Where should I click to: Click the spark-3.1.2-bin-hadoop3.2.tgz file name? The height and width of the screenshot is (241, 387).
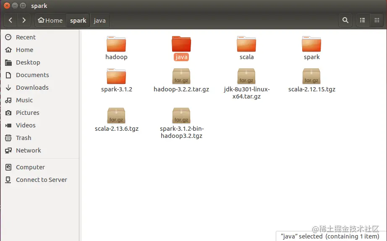click(182, 132)
